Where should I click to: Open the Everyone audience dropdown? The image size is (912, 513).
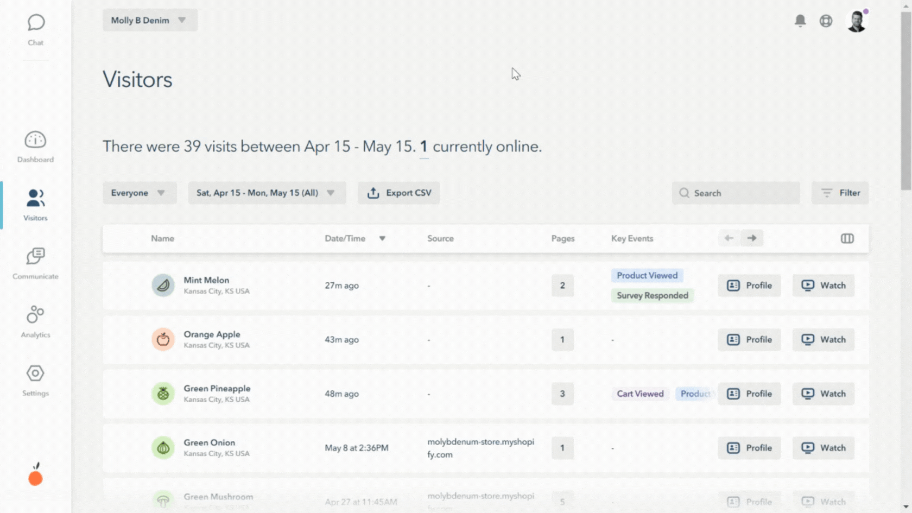pyautogui.click(x=140, y=193)
